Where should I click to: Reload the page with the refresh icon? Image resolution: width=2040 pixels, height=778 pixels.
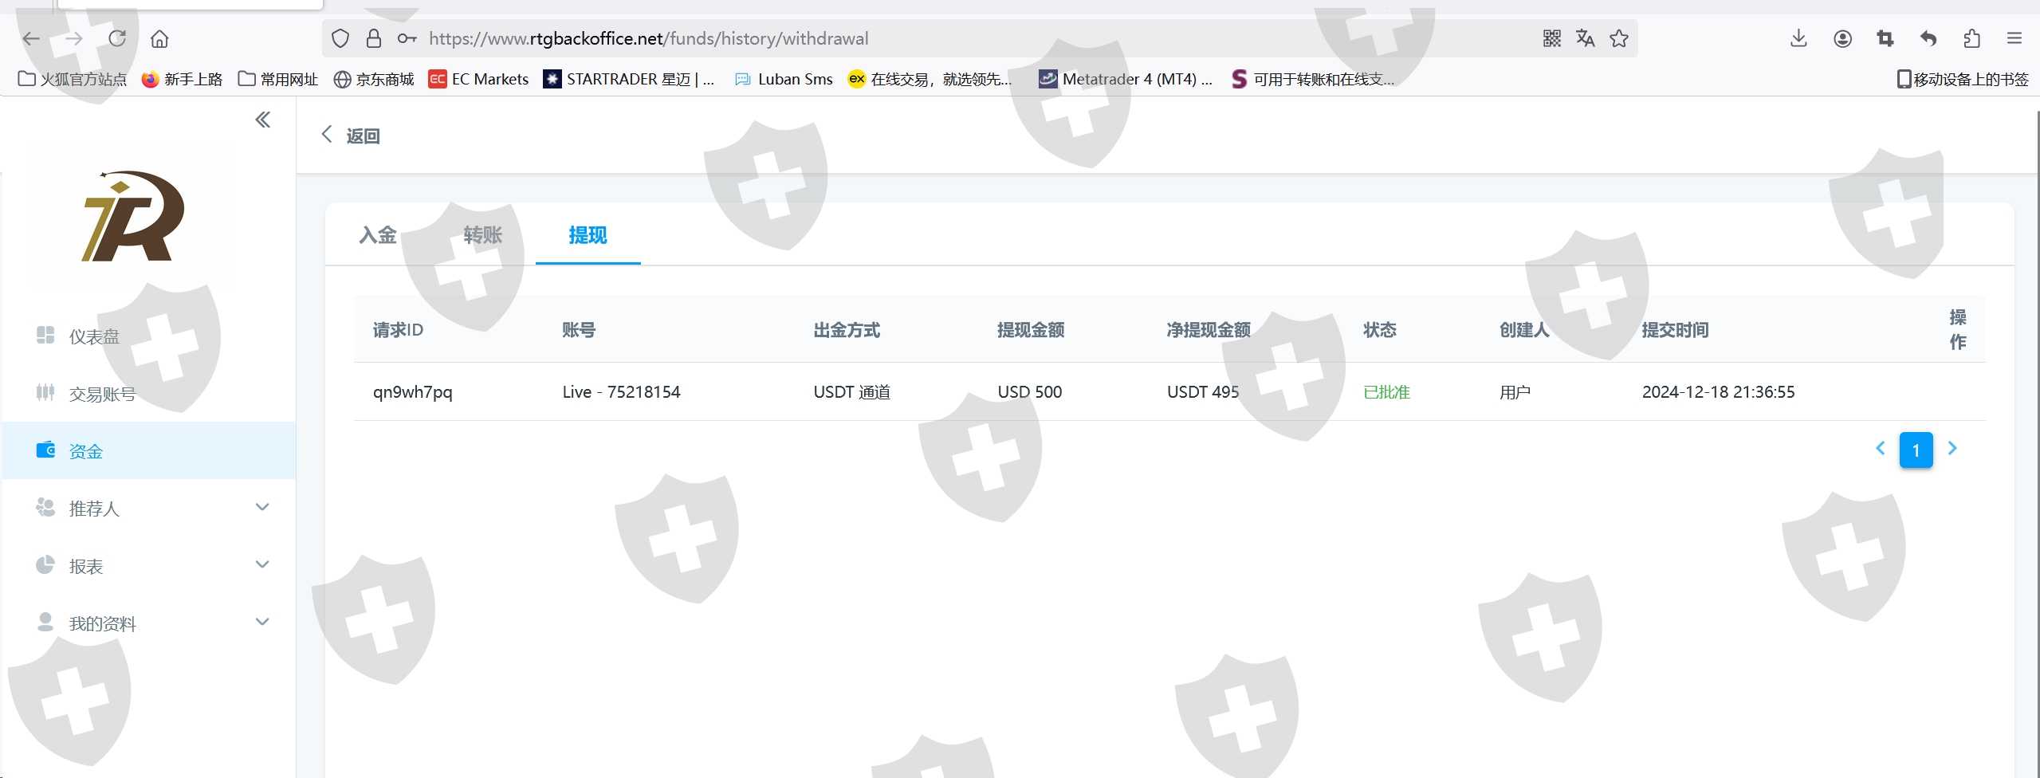coord(117,38)
